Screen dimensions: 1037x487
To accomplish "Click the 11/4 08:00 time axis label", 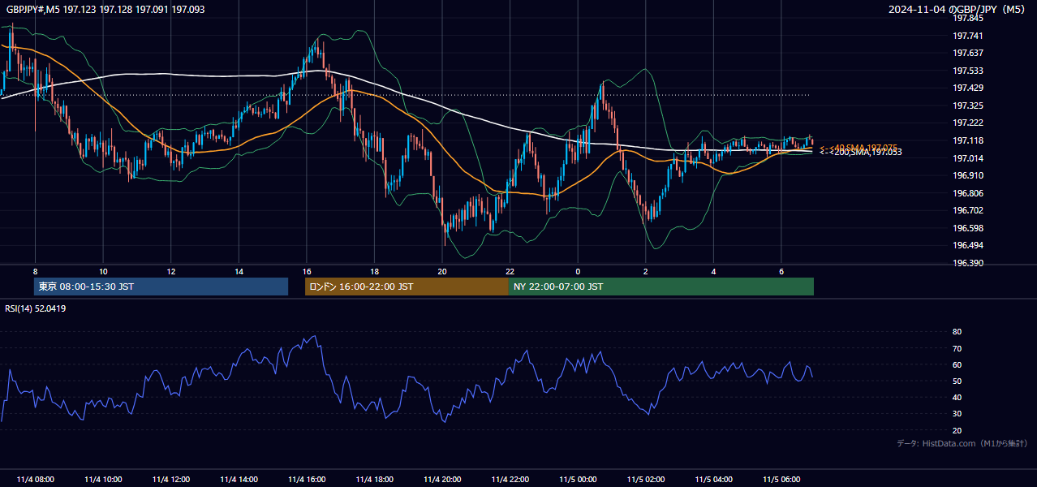I will click(x=35, y=479).
